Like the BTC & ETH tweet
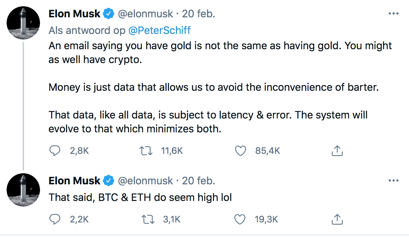Screen dimensions: 409x237 click(241, 219)
